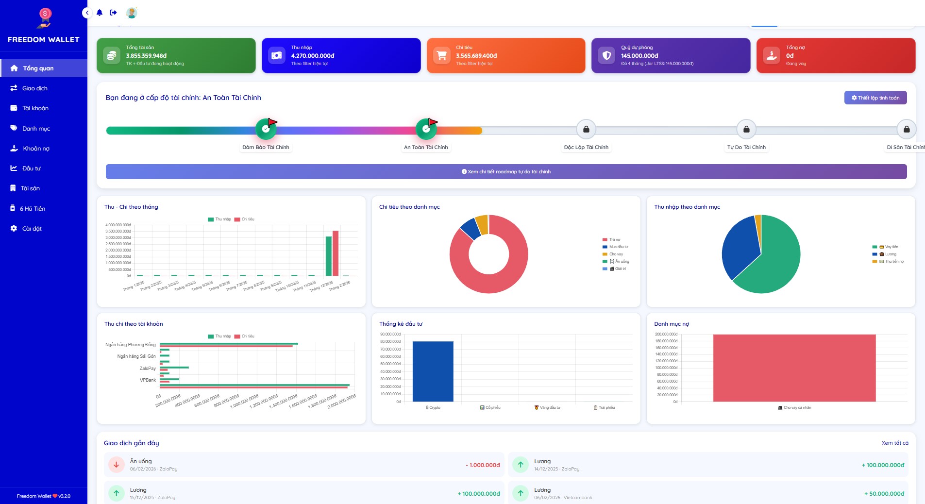Click the notification bell icon
This screenshot has height=504, width=925.
pos(99,13)
